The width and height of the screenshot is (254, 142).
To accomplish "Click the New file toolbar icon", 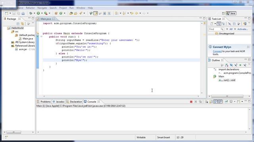I will 6,13.
